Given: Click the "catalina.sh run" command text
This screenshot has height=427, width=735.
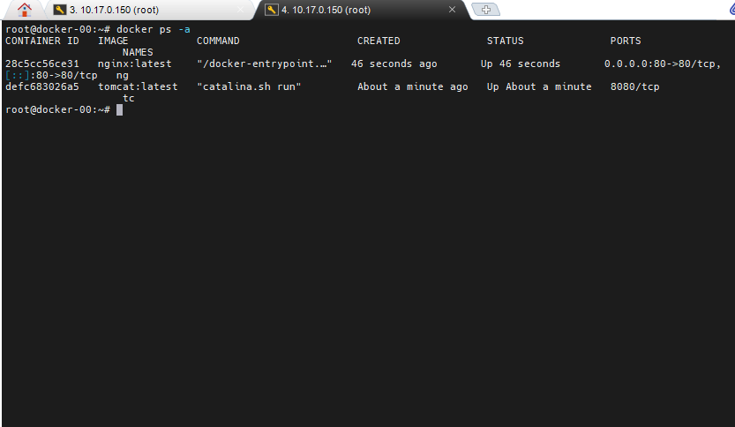Looking at the screenshot, I should [x=249, y=86].
